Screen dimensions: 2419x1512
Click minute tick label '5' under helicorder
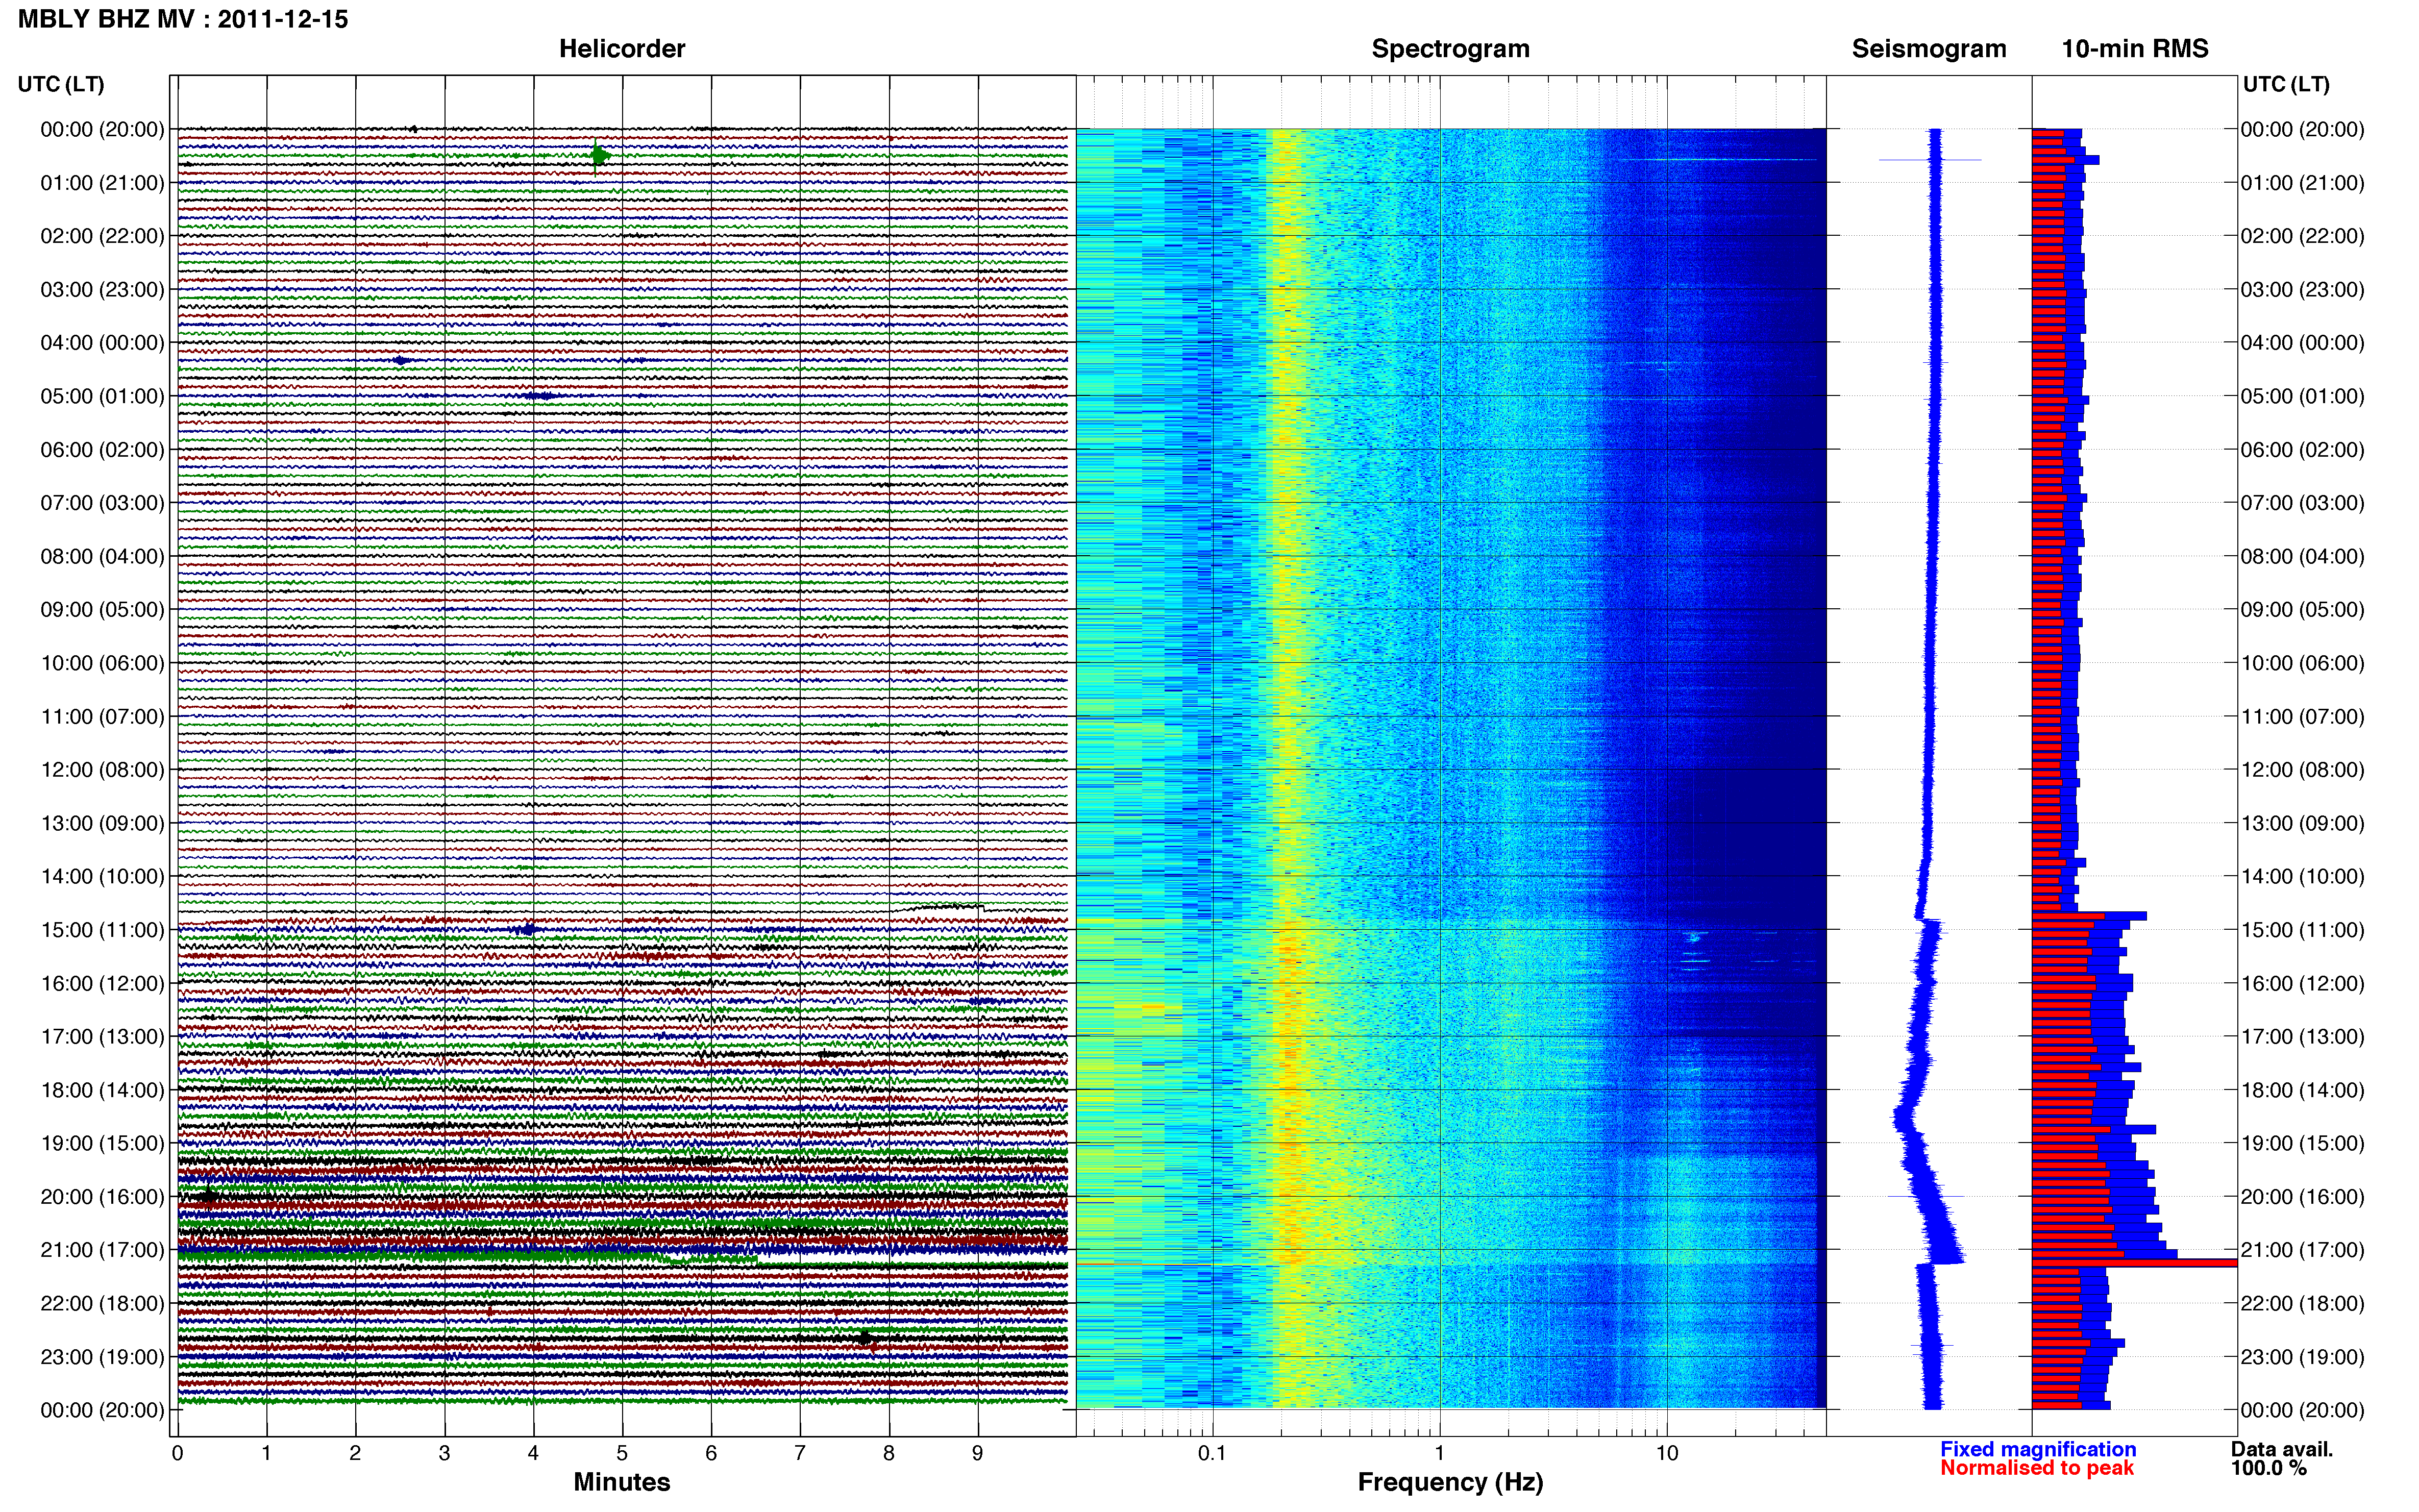pos(622,1453)
